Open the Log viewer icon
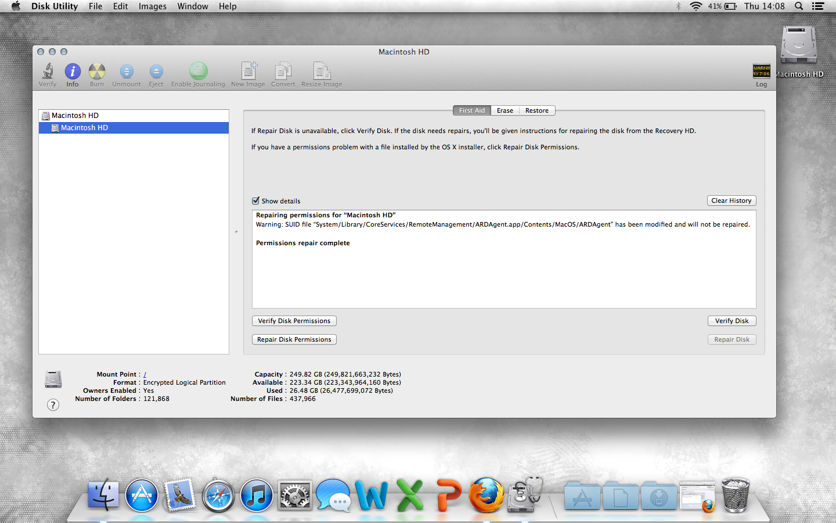This screenshot has width=836, height=523. click(761, 71)
